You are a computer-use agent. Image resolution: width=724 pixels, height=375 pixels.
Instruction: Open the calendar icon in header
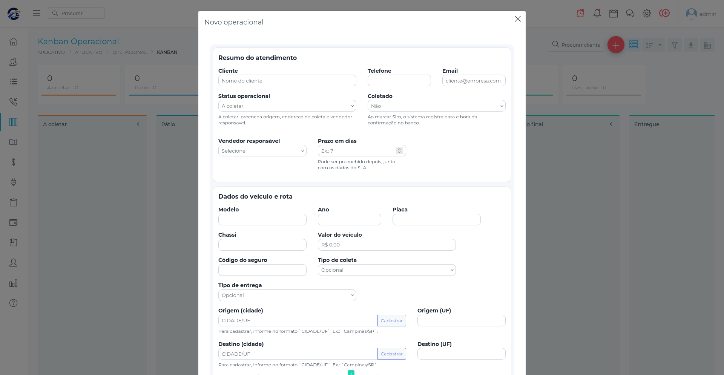pos(614,14)
